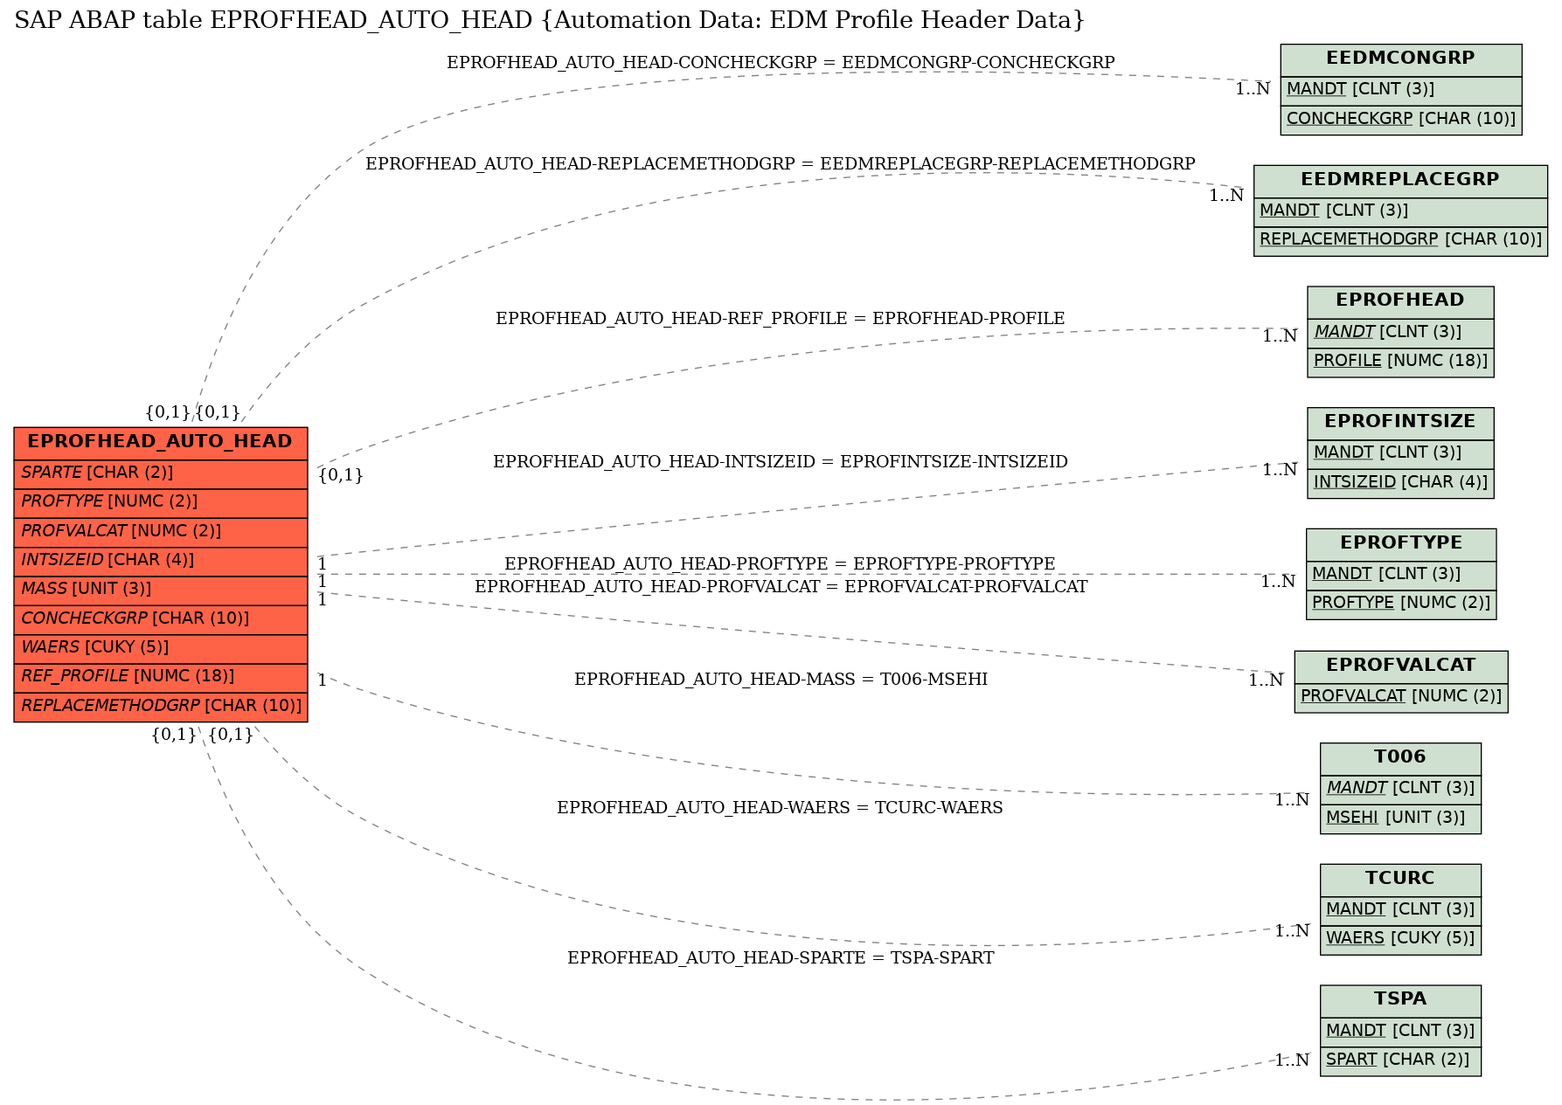Select INTSIZEID [CHAR (4)] in EPROFINTSIZE
This screenshot has width=1562, height=1105.
click(1400, 483)
